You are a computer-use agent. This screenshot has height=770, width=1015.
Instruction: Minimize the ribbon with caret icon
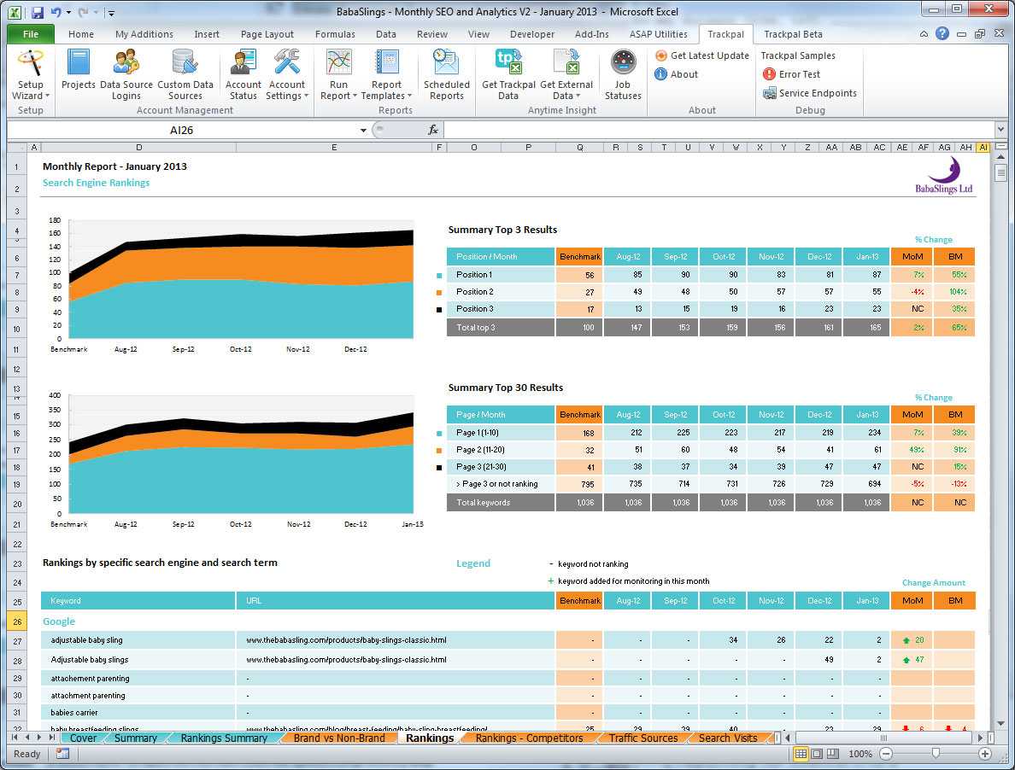click(x=924, y=34)
